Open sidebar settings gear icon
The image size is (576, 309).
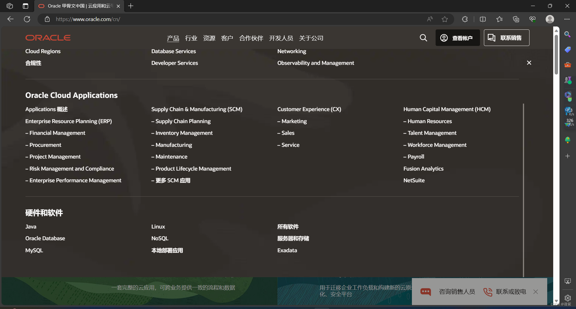click(x=568, y=298)
